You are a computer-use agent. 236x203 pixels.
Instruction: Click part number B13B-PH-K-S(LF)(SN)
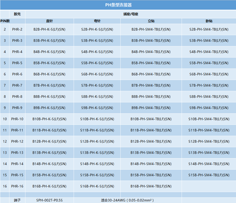[x=49, y=153]
